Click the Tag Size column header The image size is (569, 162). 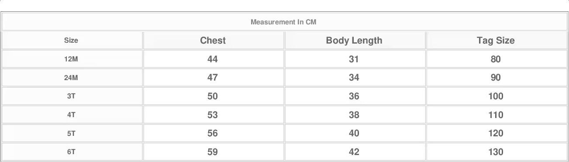coord(496,40)
